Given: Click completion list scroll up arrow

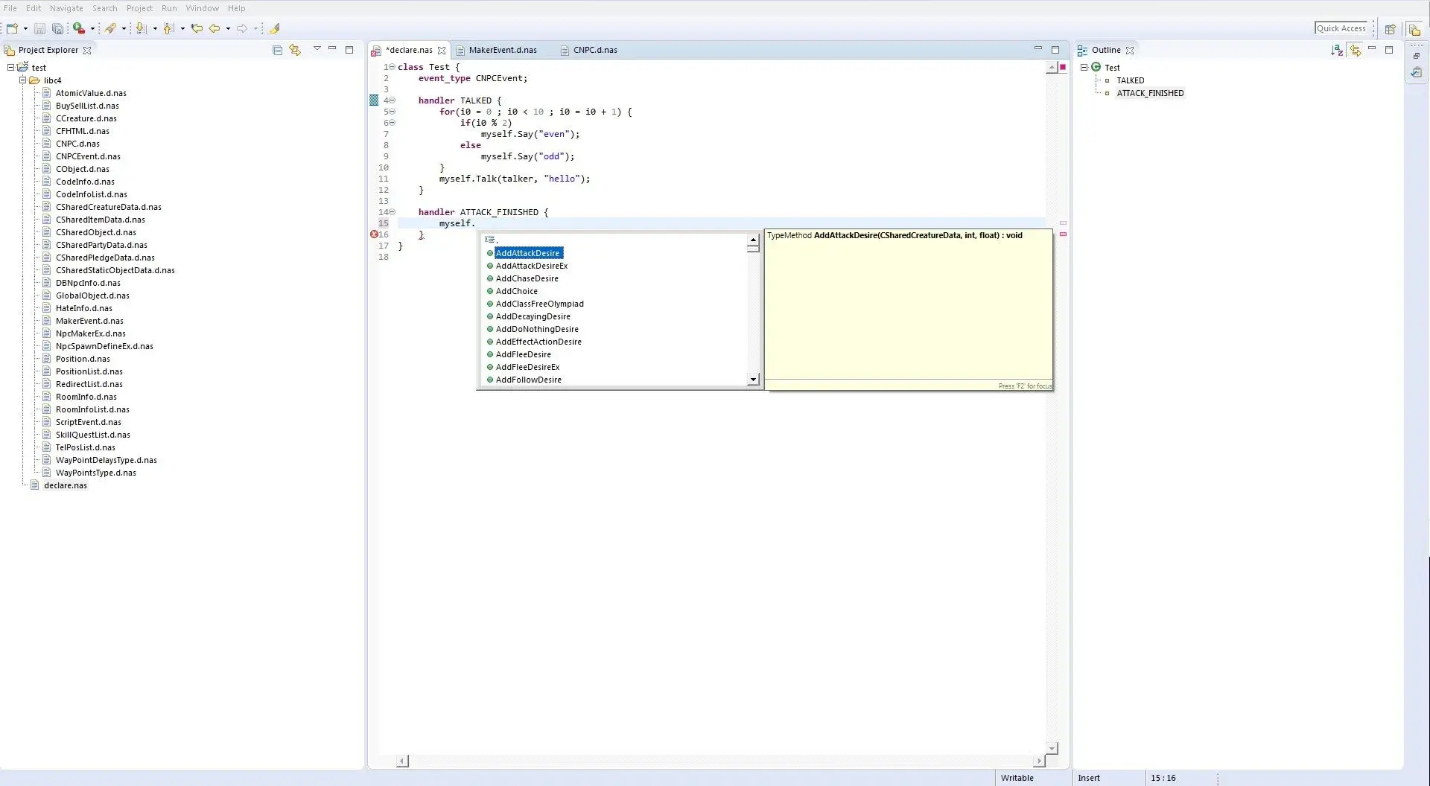Looking at the screenshot, I should (753, 240).
